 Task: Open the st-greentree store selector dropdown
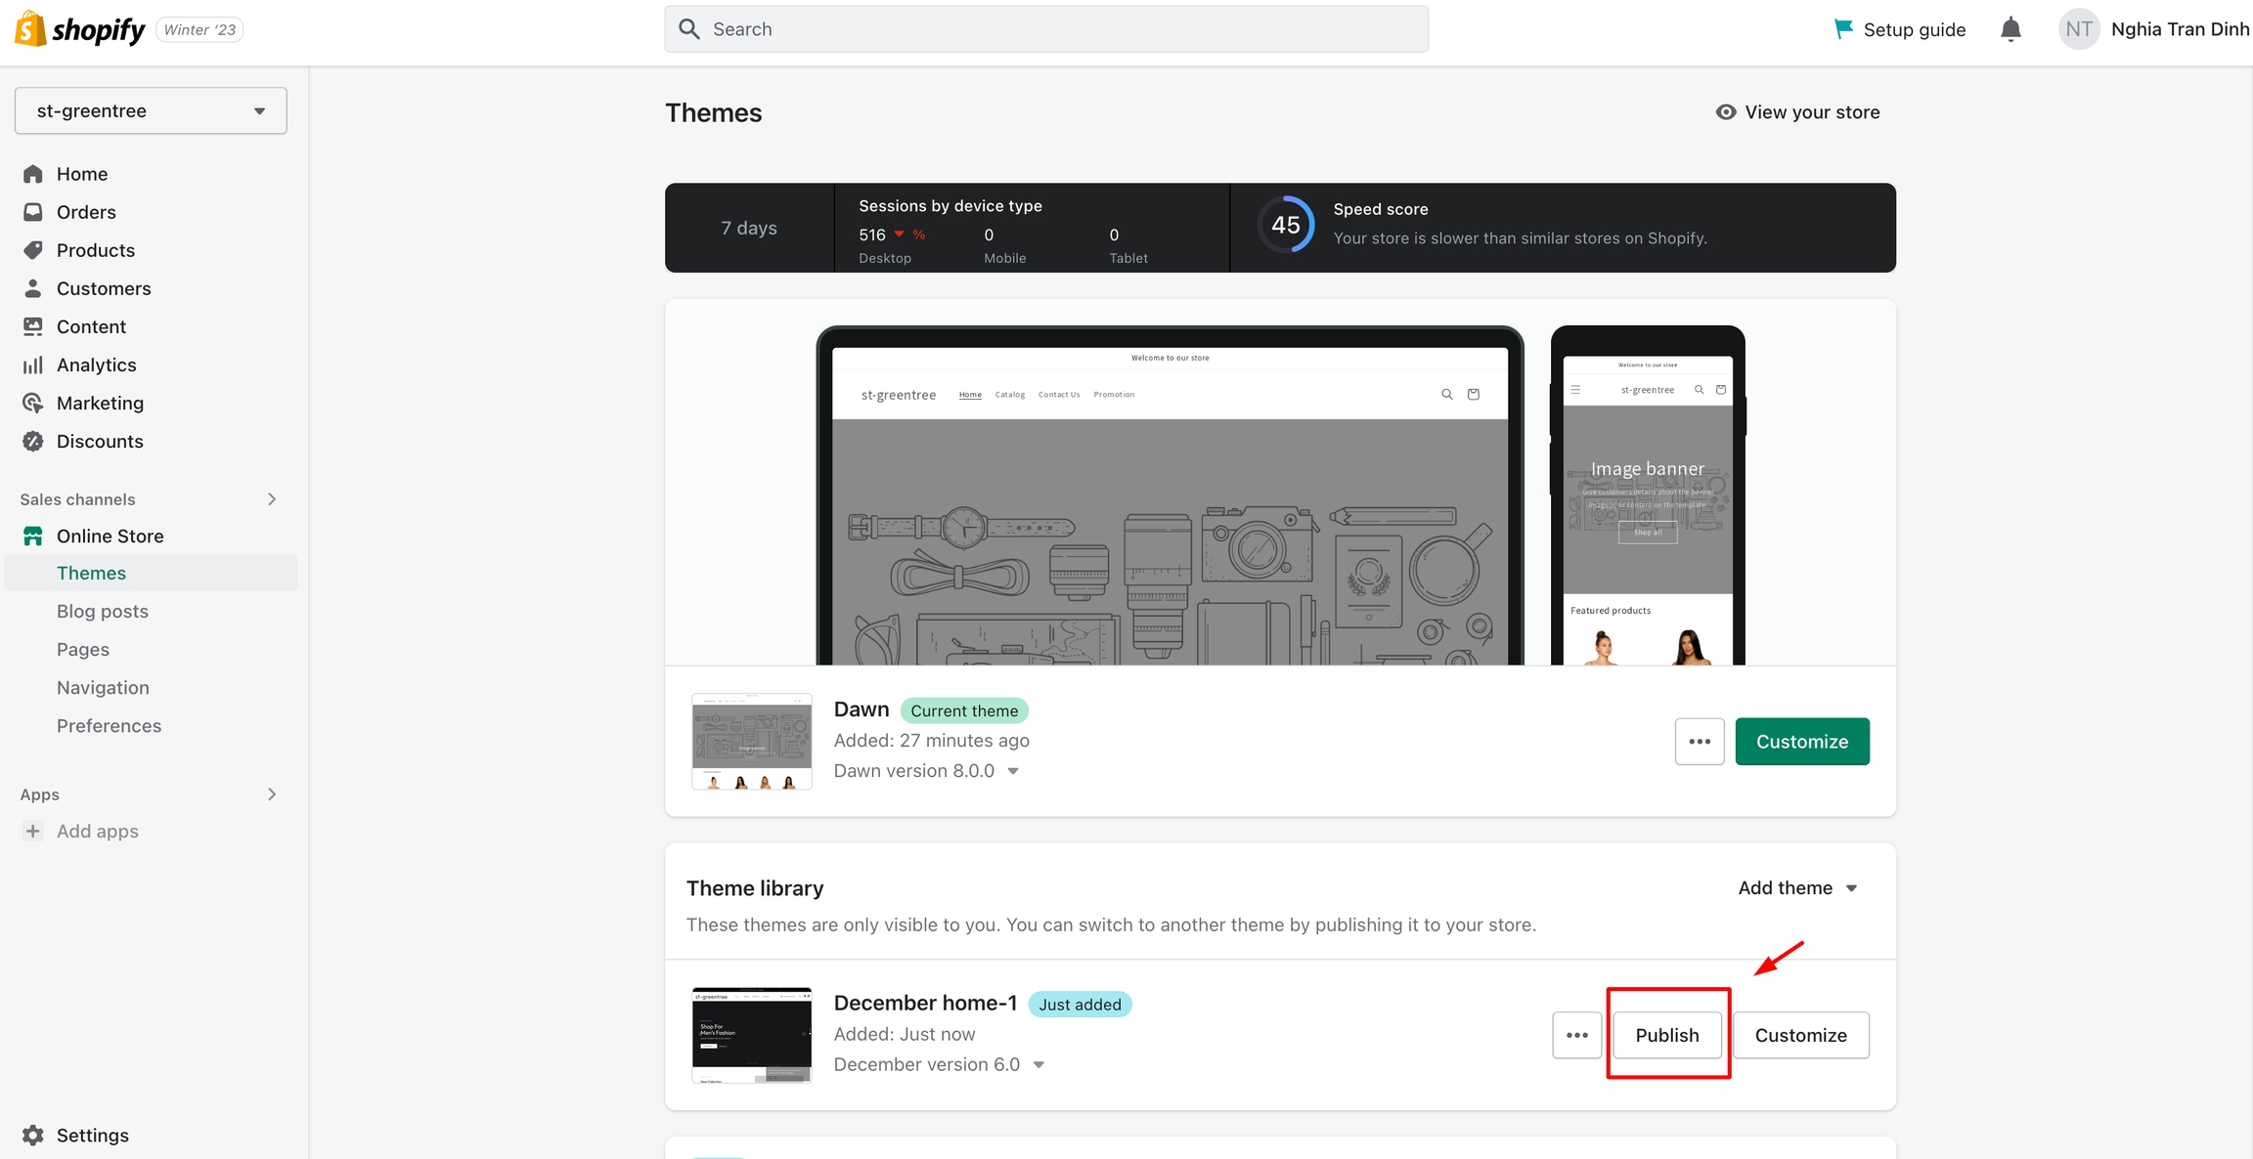[151, 110]
